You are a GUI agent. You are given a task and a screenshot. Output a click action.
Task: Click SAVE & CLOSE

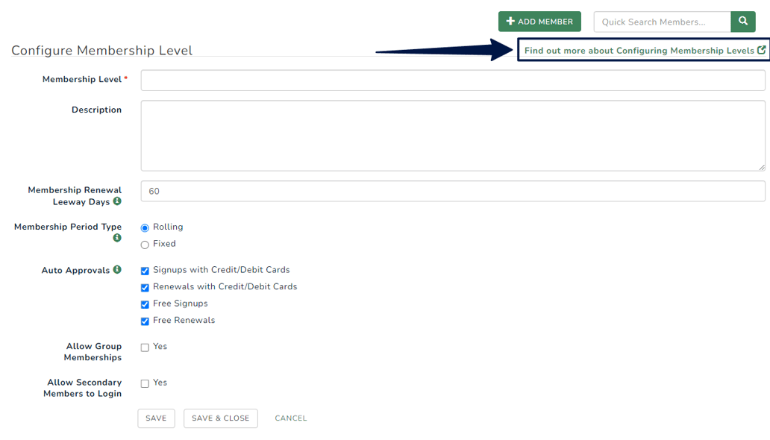(220, 418)
